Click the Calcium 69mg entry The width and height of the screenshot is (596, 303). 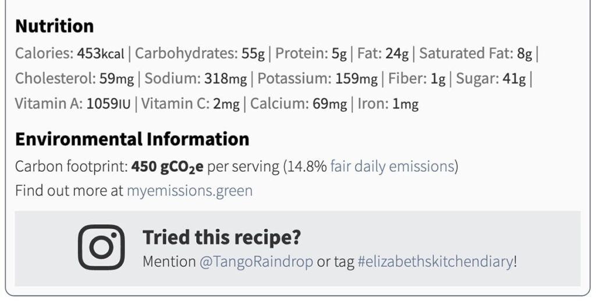point(299,103)
